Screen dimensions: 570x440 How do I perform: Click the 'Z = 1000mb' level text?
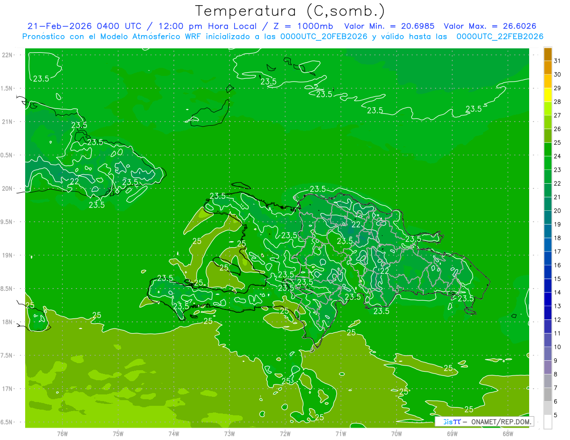pos(303,26)
